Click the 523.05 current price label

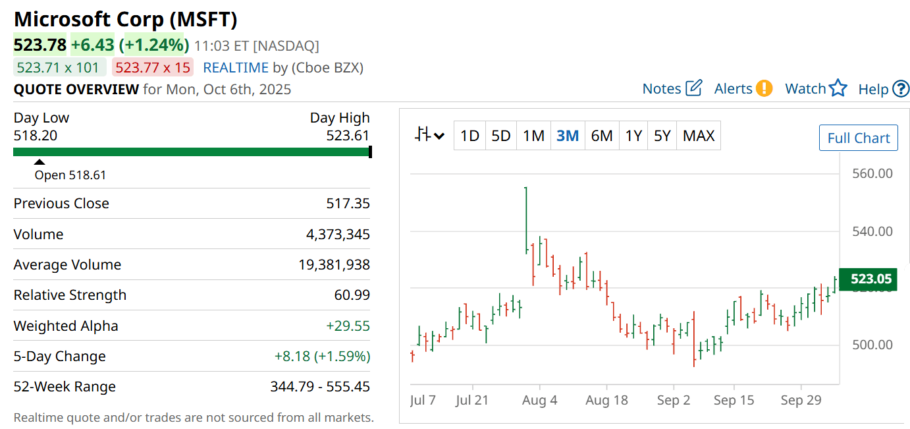870,279
